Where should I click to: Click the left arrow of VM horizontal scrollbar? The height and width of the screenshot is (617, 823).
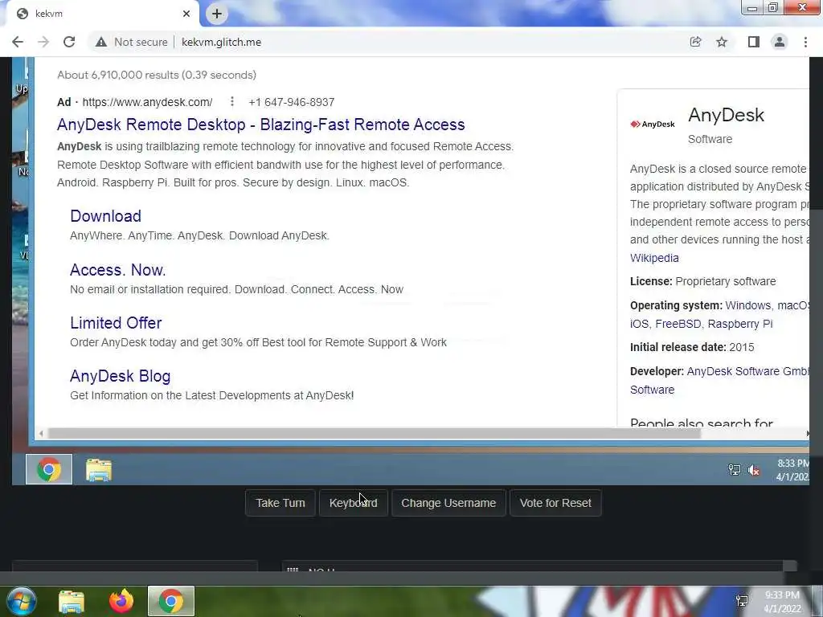click(x=41, y=433)
